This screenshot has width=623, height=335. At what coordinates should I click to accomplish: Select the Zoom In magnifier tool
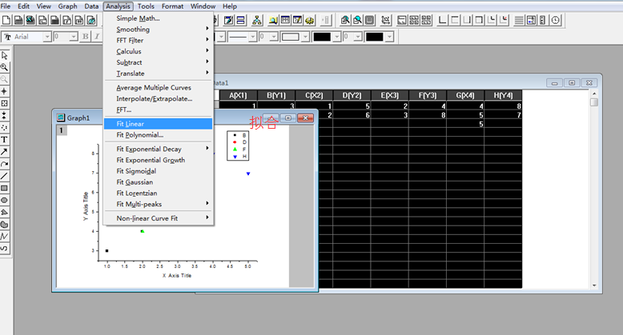[4, 67]
